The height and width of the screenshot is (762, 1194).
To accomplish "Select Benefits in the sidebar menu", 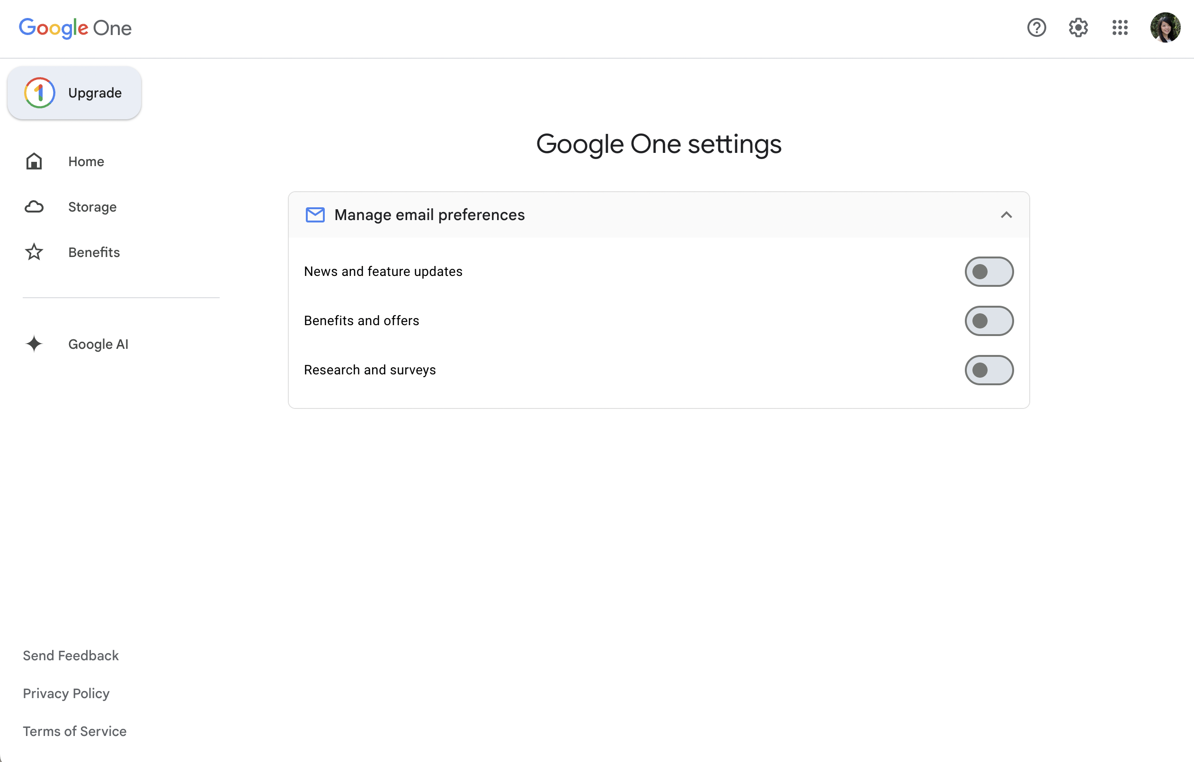I will pyautogui.click(x=94, y=252).
